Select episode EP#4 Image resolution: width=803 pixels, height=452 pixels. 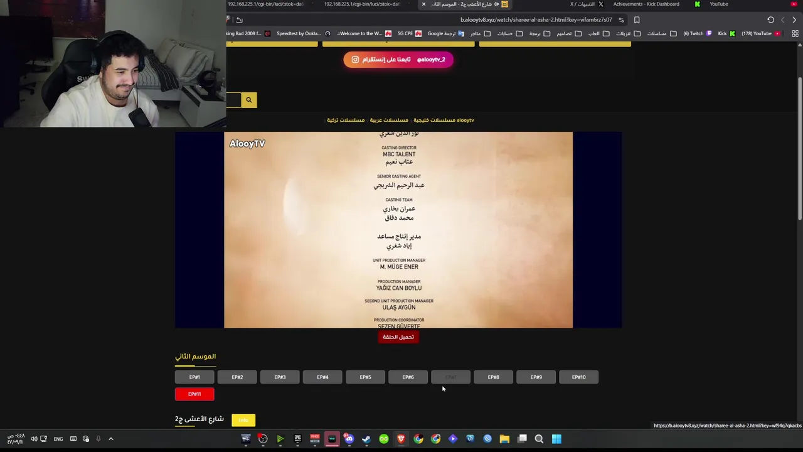coord(322,377)
